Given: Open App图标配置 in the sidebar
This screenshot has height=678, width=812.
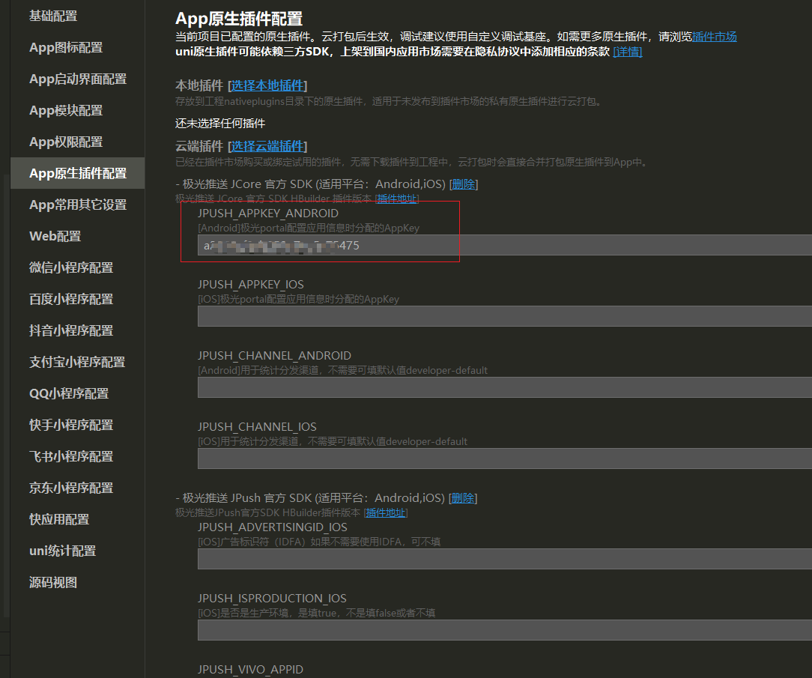Looking at the screenshot, I should click(66, 48).
